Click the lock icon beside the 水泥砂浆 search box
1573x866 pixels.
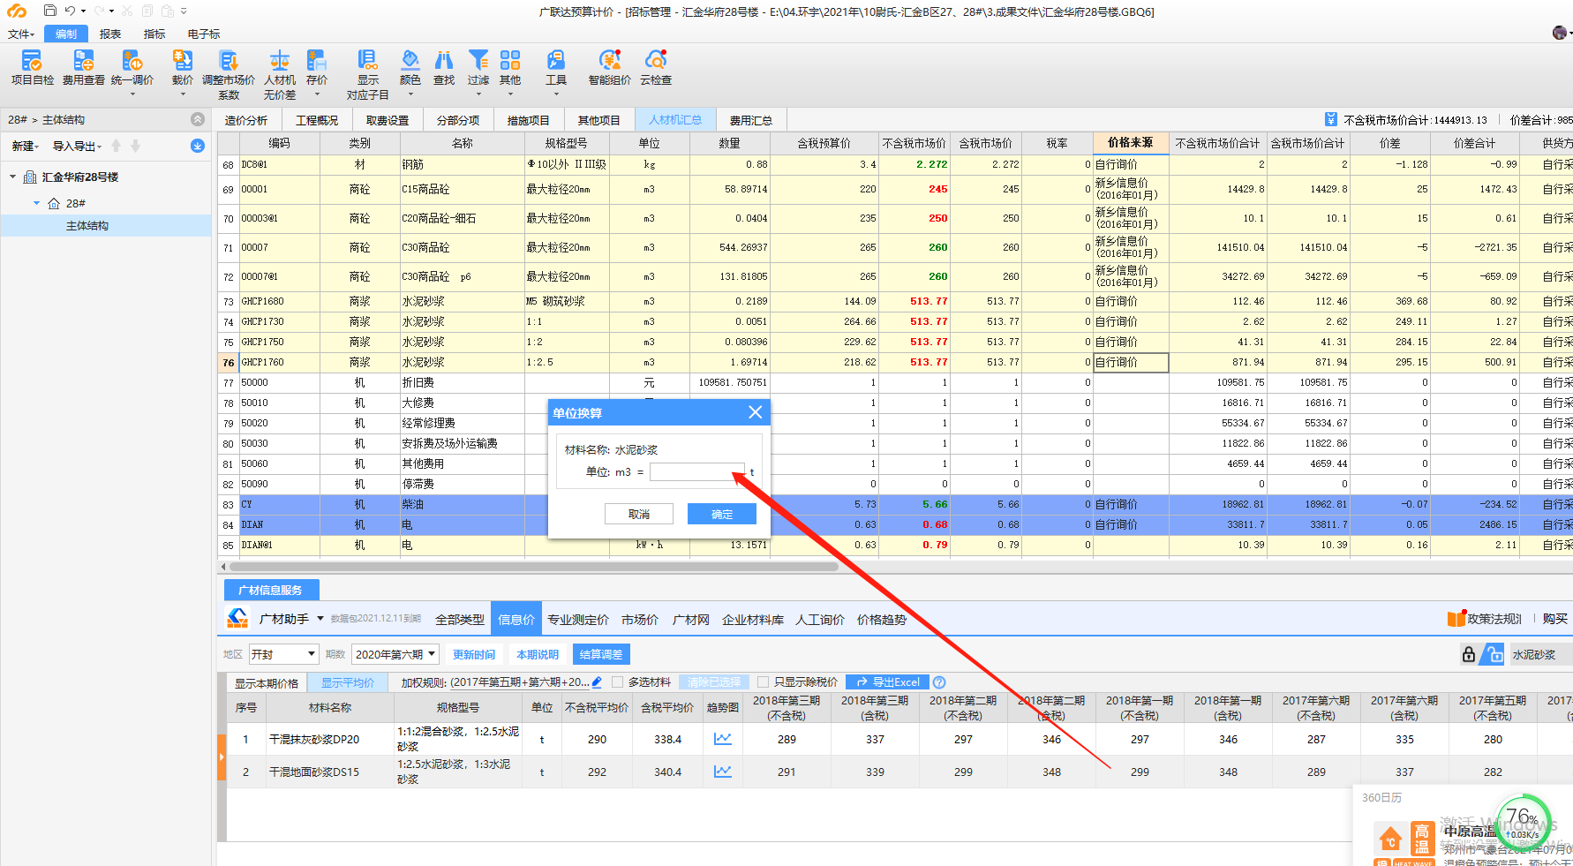click(1469, 654)
